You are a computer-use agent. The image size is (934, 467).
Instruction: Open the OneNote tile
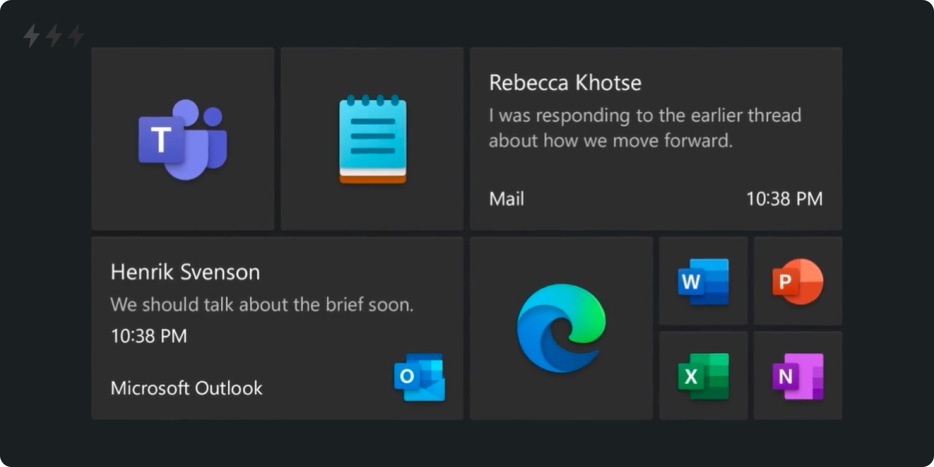[x=798, y=375]
